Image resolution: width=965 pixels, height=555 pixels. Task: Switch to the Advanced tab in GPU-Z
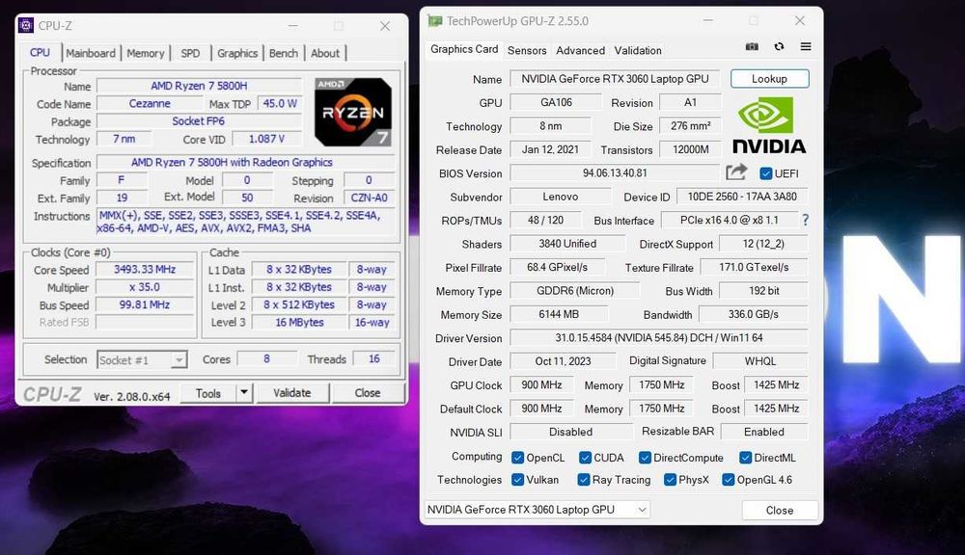pyautogui.click(x=580, y=50)
